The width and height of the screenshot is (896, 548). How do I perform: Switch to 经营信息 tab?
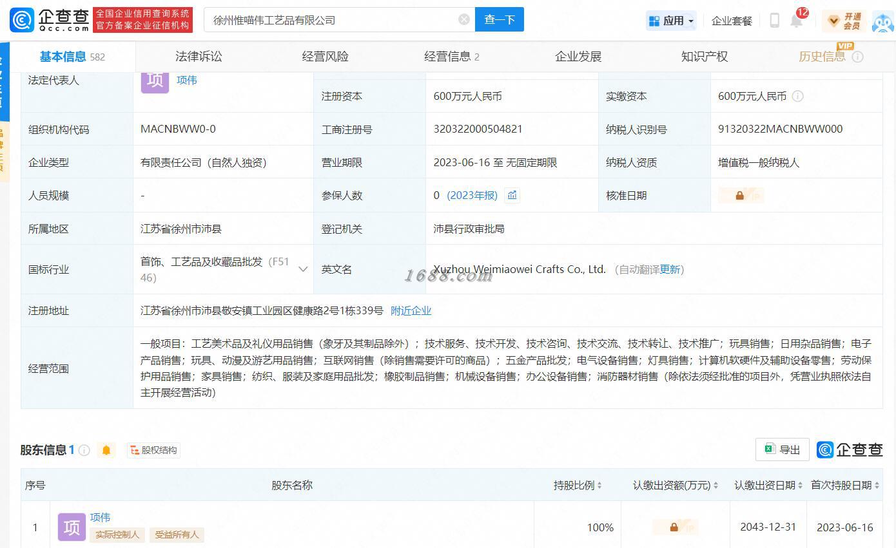[452, 57]
